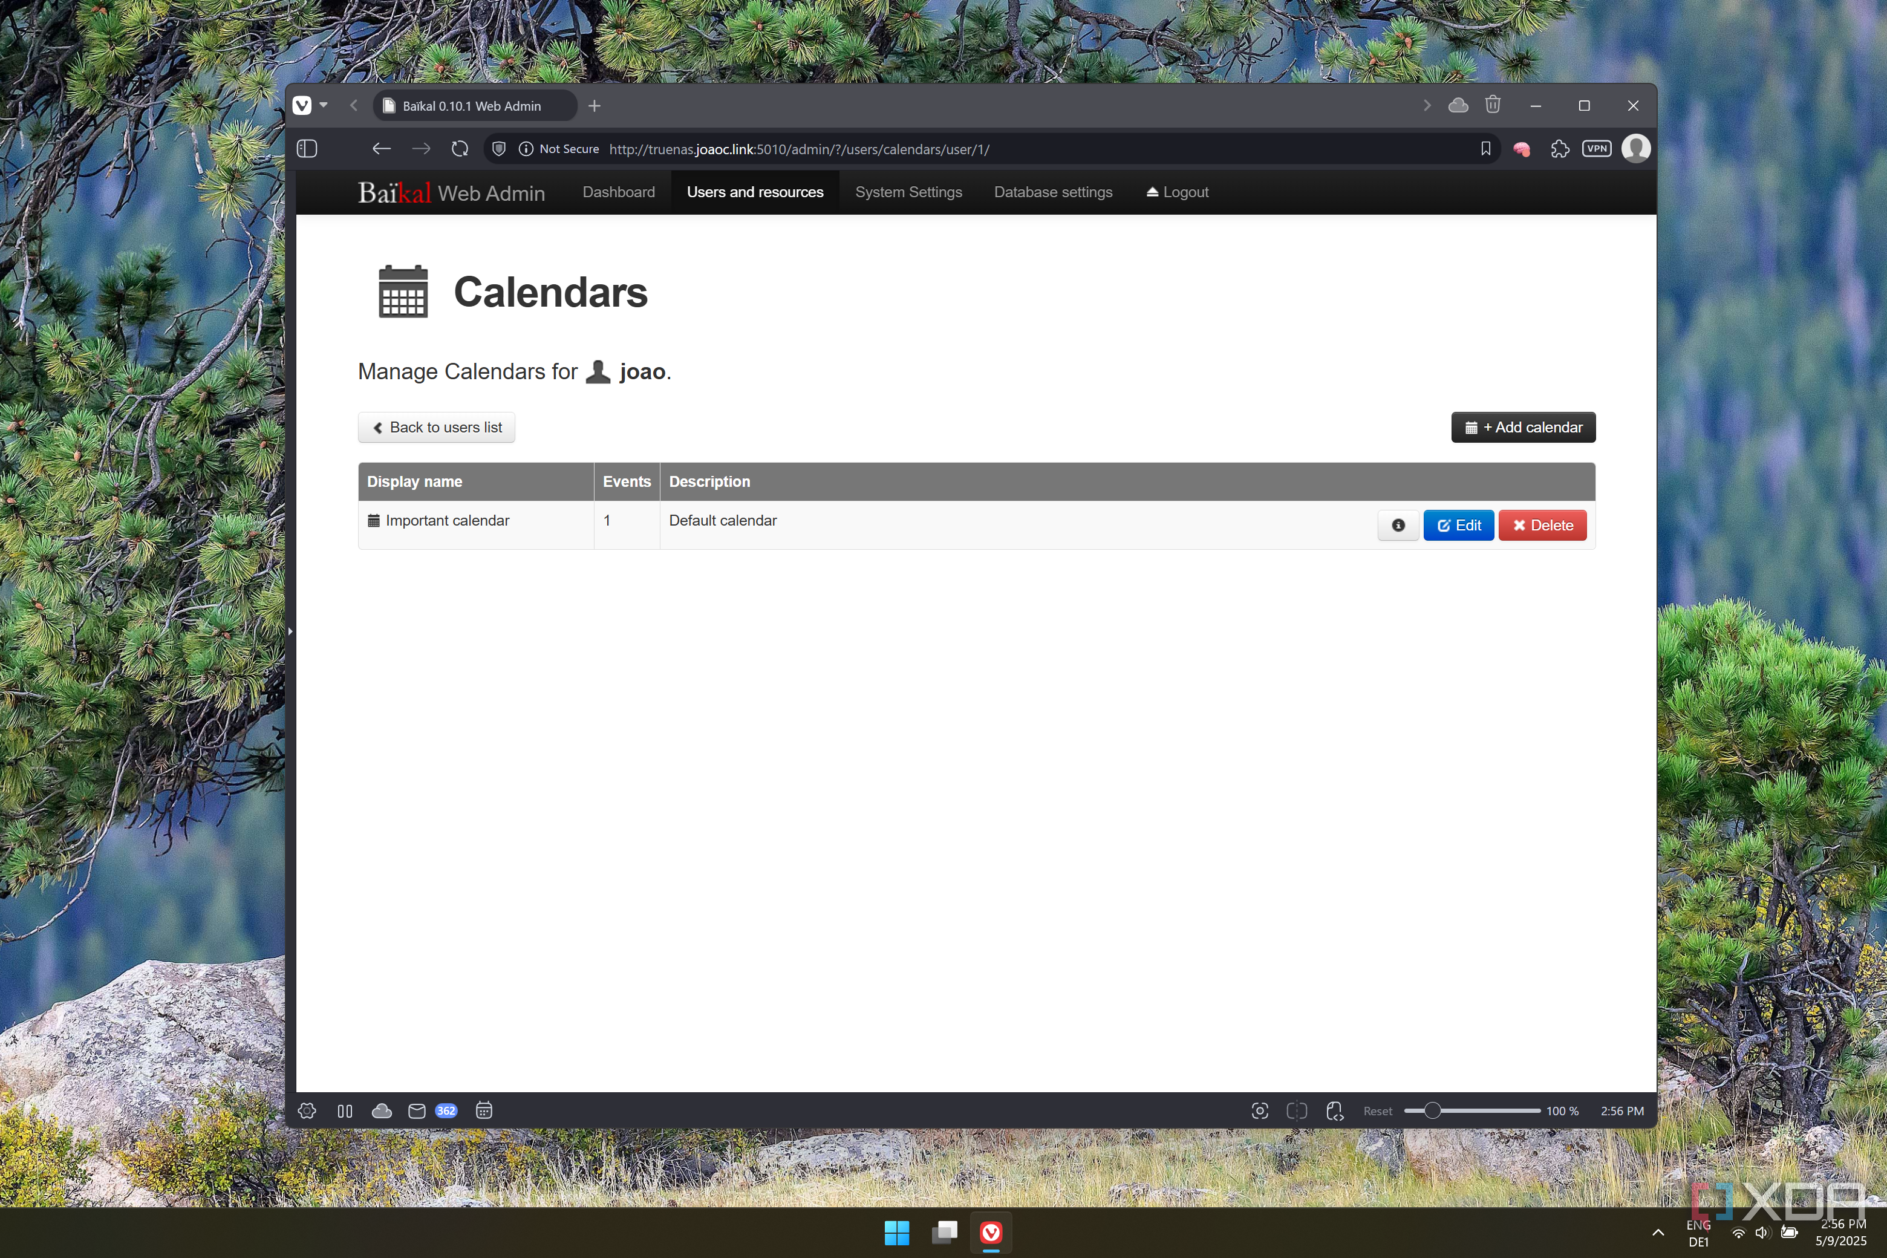Show info for Important calendar
Viewport: 1887px width, 1258px height.
point(1398,526)
